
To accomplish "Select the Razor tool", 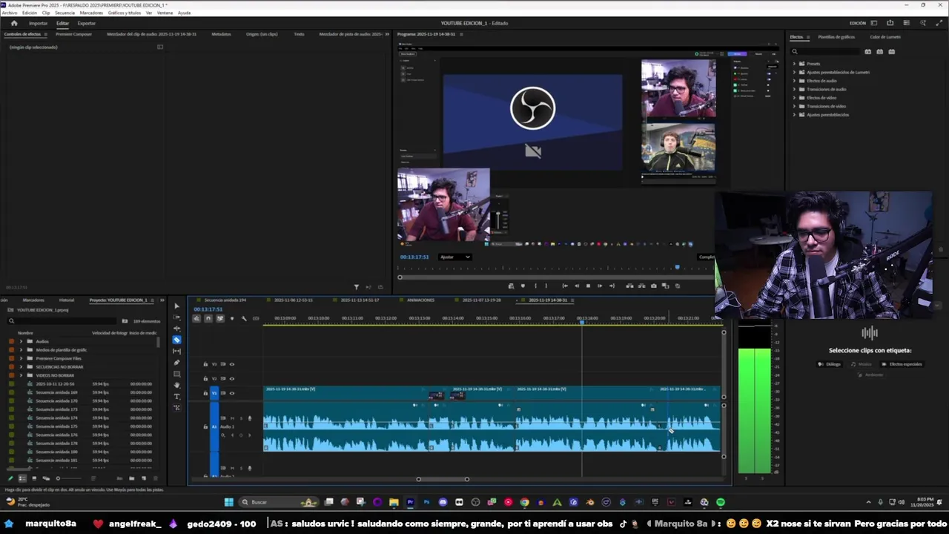I will (x=176, y=340).
